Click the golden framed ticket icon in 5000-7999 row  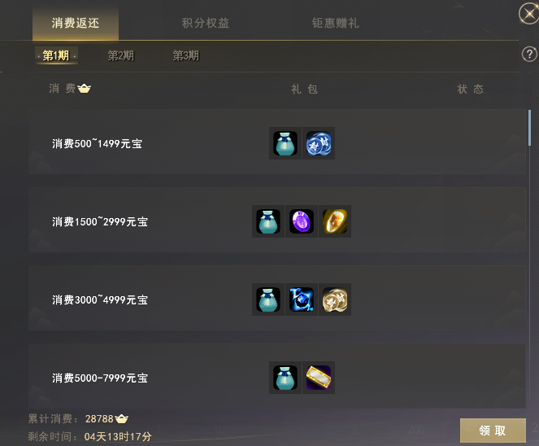pyautogui.click(x=319, y=378)
